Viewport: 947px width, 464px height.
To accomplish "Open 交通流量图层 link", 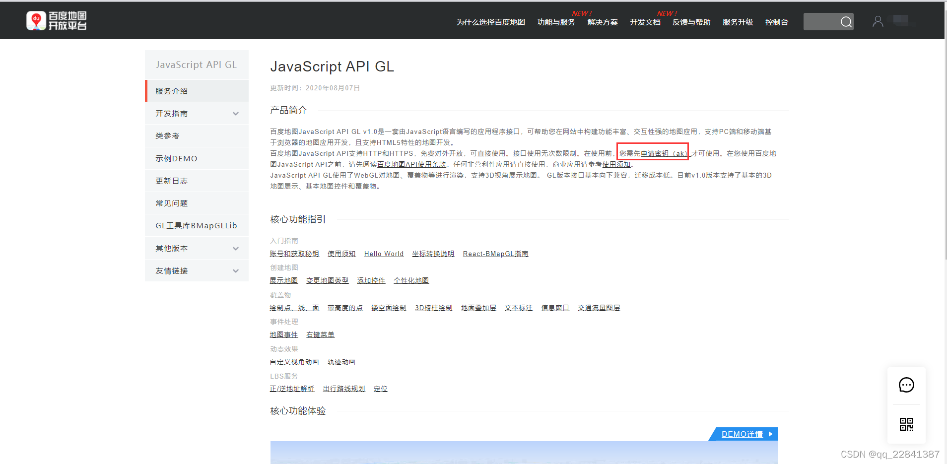I will coord(599,308).
